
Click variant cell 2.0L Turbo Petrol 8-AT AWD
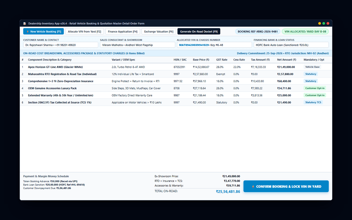(128, 67)
